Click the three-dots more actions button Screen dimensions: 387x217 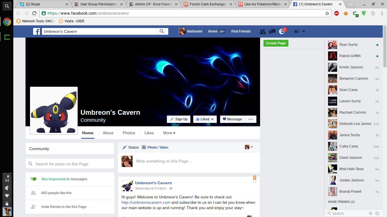click(251, 119)
